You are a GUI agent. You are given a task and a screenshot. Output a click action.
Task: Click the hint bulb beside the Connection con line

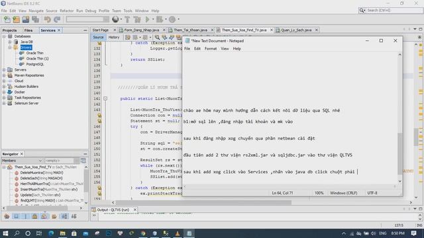coord(99,115)
